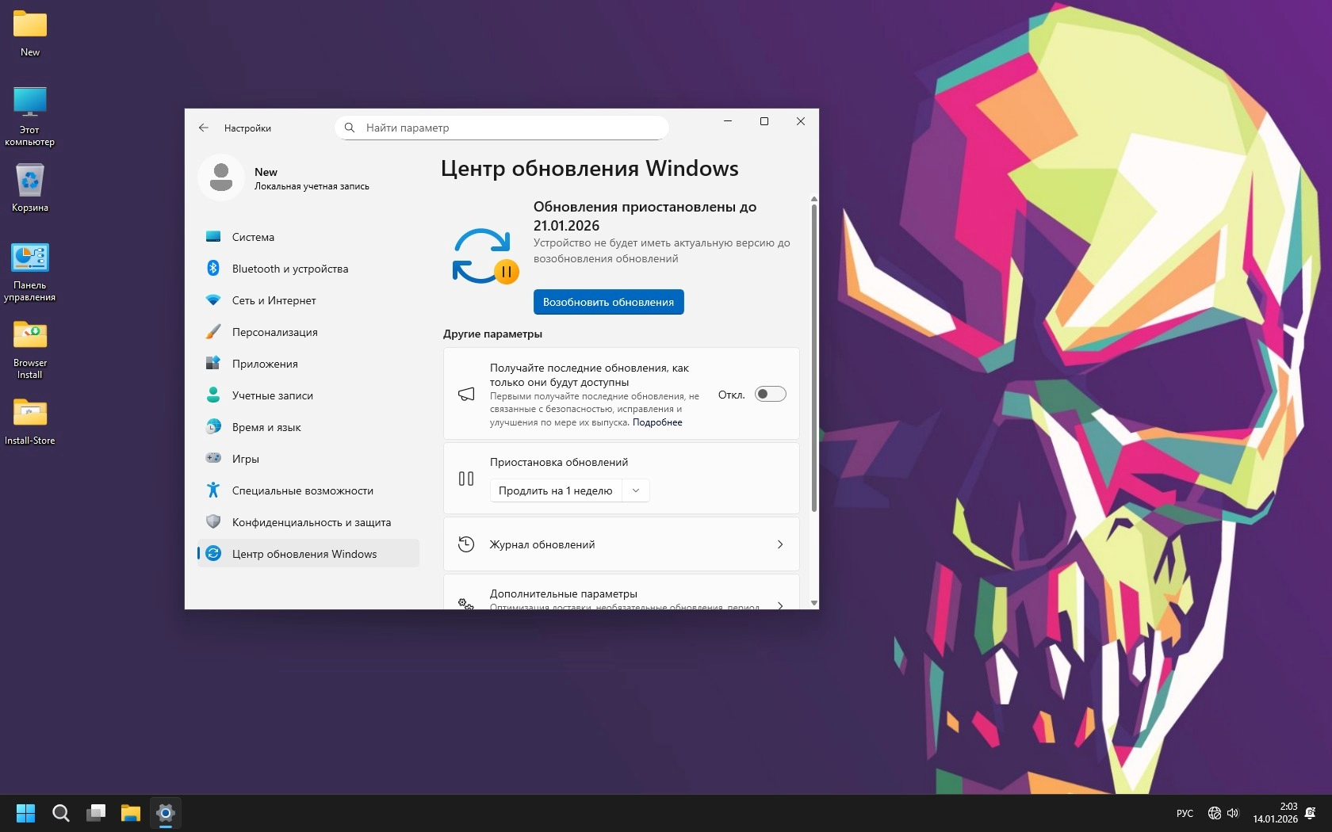This screenshot has width=1332, height=832.
Task: Open the Подробнее link
Action: (x=657, y=422)
